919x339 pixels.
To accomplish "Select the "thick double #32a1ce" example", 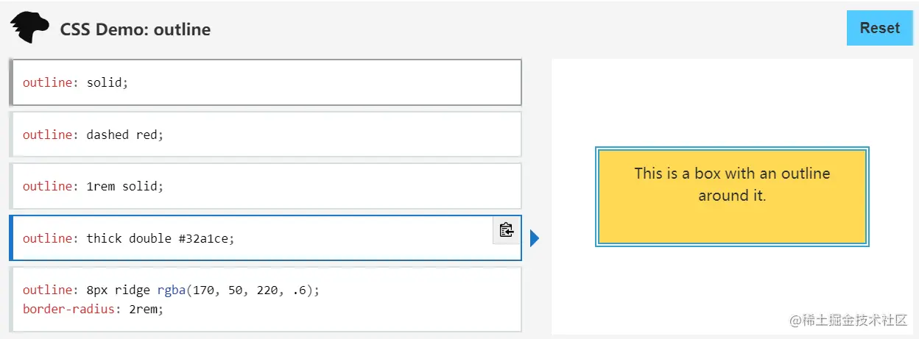I will 250,238.
